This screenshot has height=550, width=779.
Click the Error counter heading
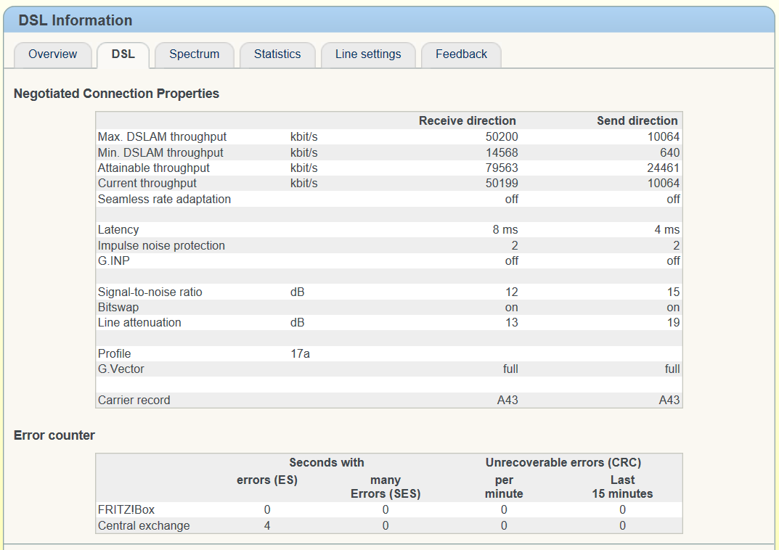54,435
